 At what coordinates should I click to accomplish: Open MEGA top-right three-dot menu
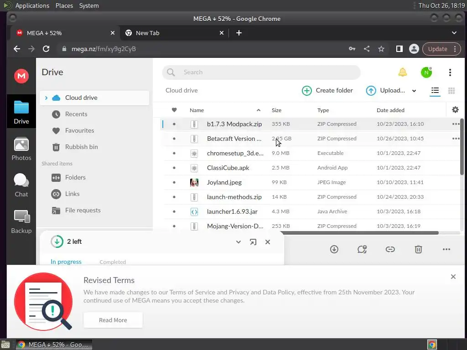point(450,72)
